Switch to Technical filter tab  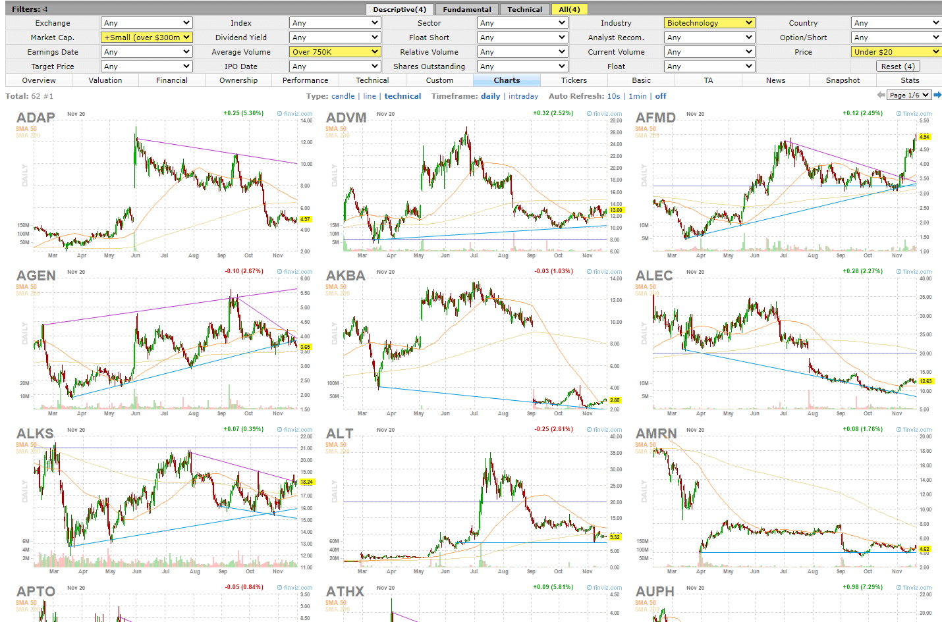click(x=525, y=9)
